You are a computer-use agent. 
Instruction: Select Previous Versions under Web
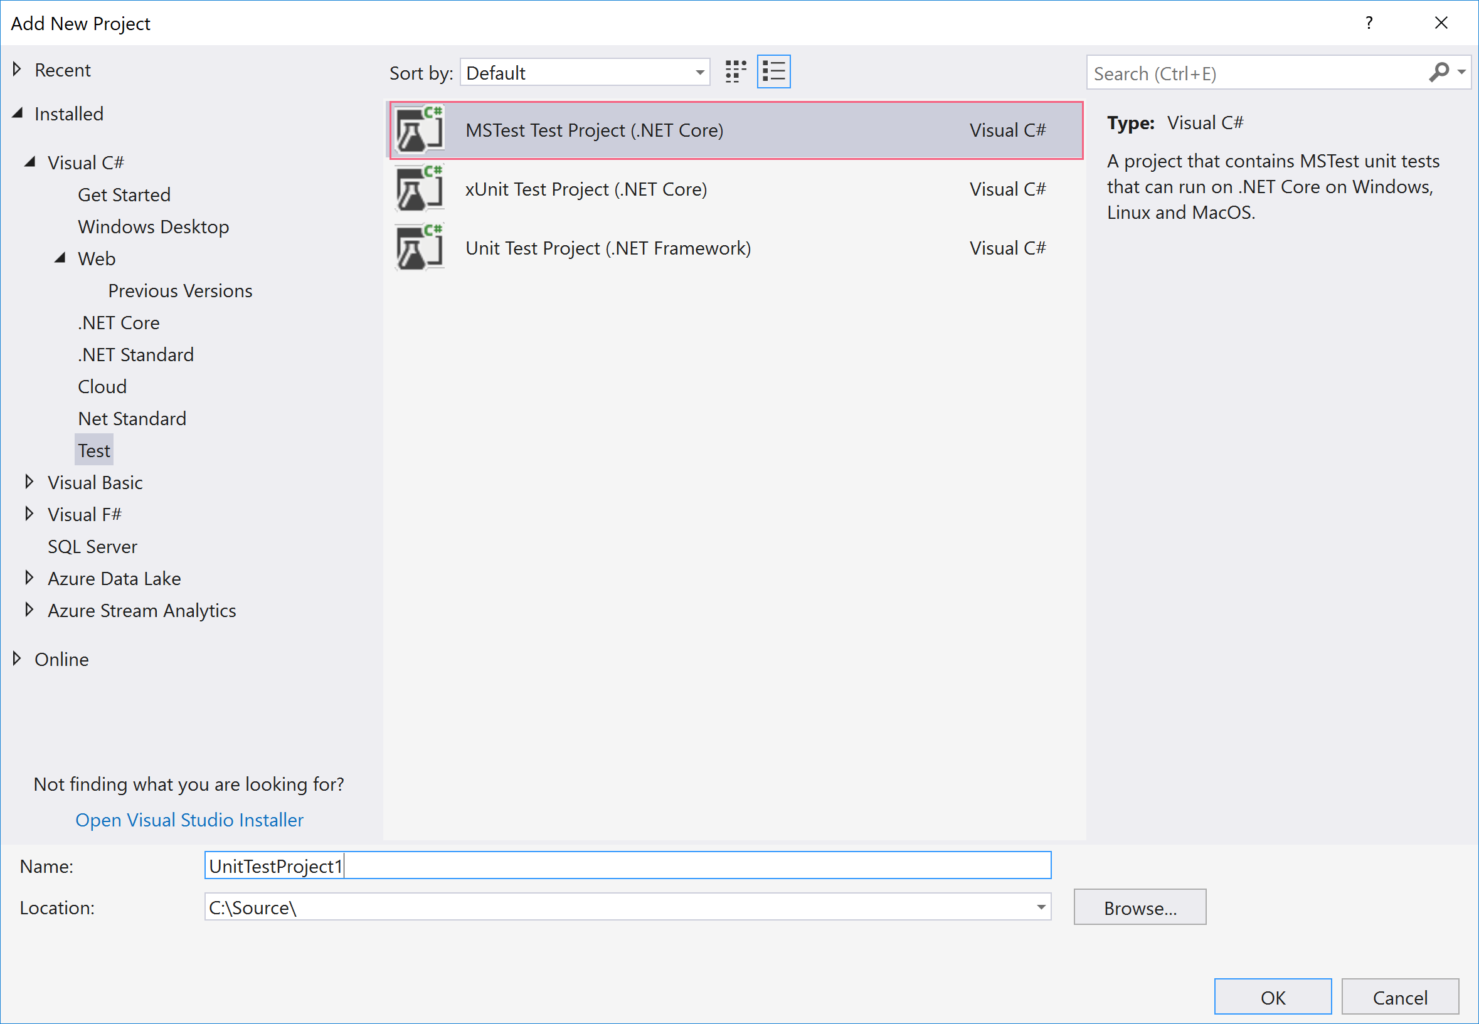click(x=180, y=291)
